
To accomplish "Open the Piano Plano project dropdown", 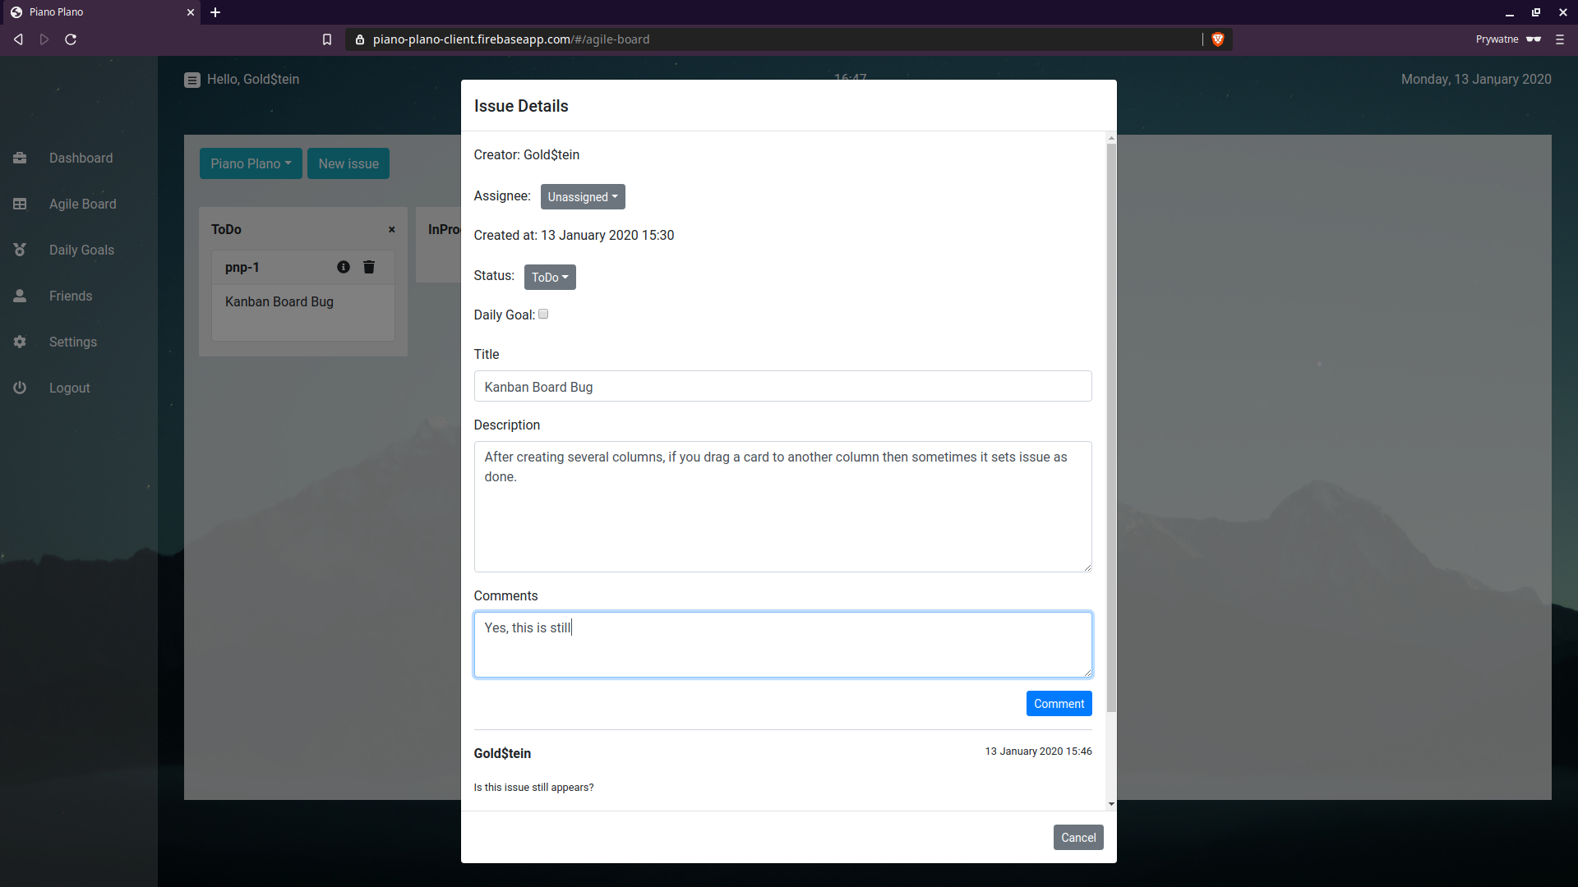I will point(251,163).
